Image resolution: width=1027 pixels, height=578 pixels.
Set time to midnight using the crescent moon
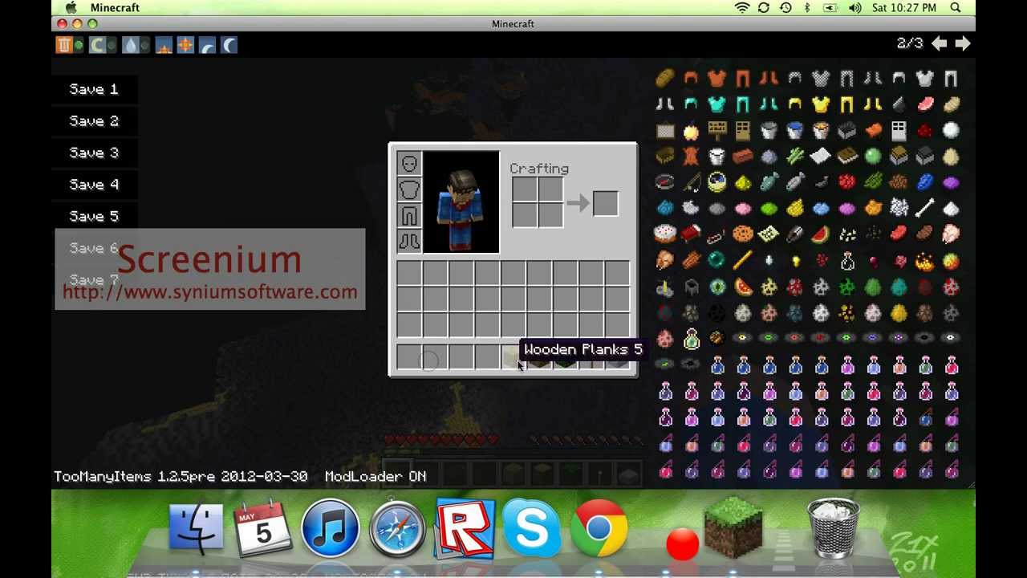[x=229, y=45]
